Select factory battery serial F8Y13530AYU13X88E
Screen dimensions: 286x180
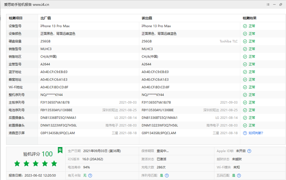pyautogui.click(x=56, y=110)
